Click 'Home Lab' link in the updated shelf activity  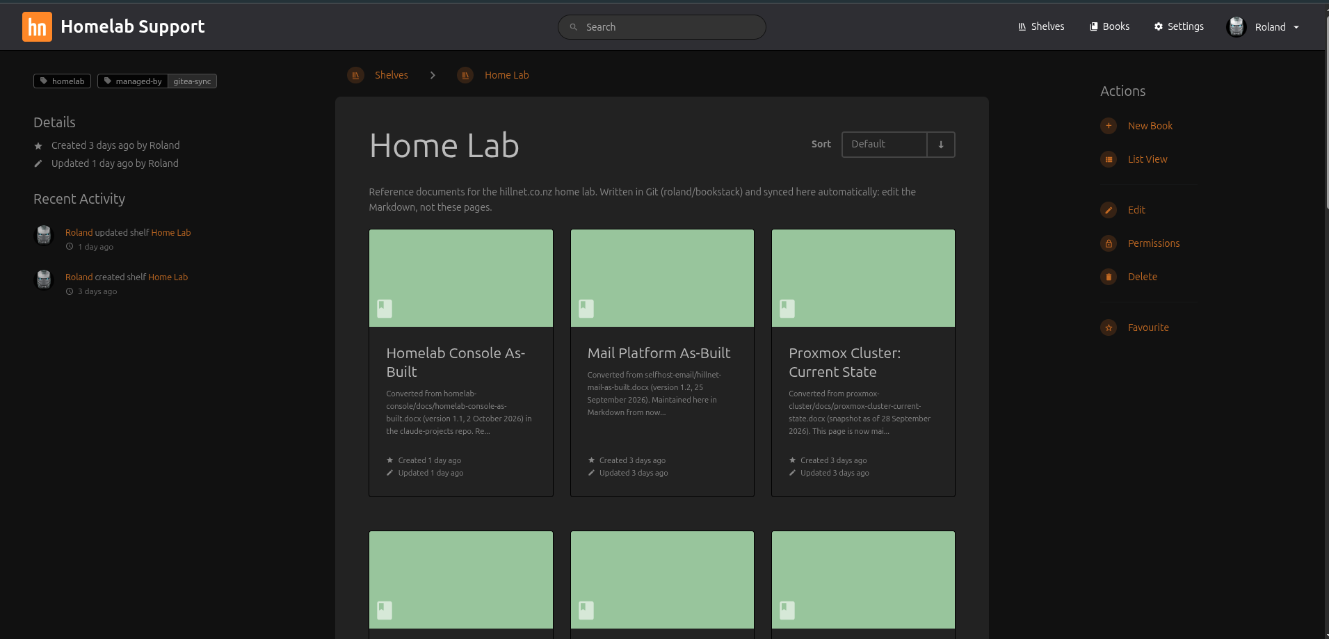point(171,233)
